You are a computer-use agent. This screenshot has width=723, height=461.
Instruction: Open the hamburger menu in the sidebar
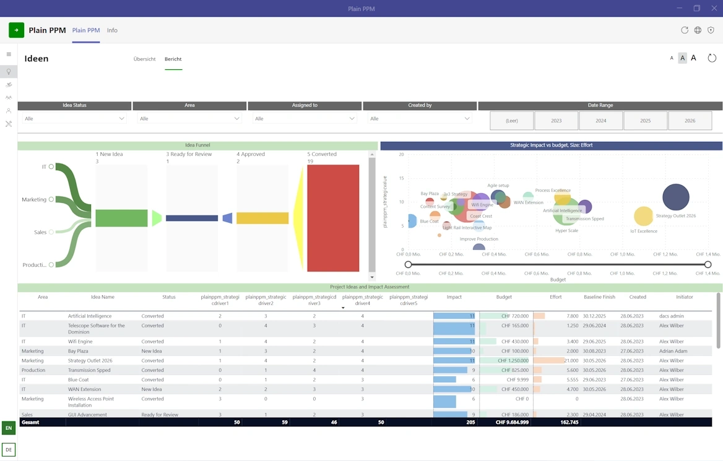tap(9, 54)
